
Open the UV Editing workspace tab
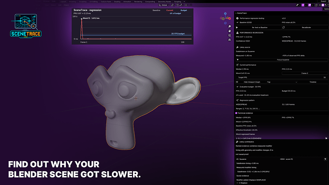[x=93, y=2]
